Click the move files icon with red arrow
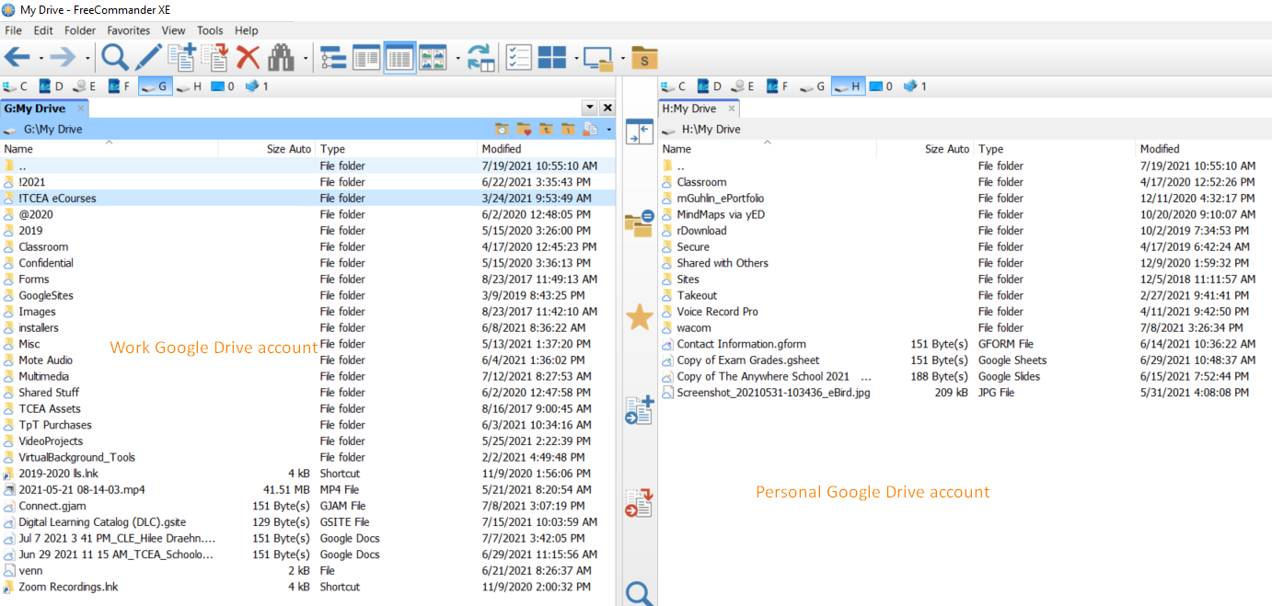 coord(214,58)
